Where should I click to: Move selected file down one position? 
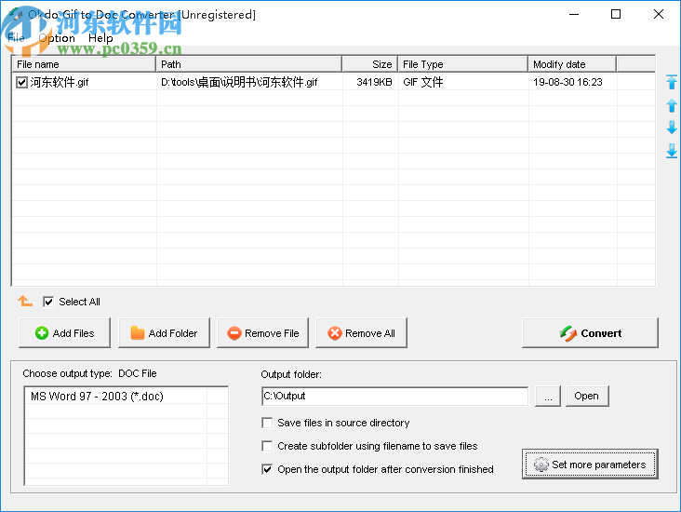[x=671, y=128]
